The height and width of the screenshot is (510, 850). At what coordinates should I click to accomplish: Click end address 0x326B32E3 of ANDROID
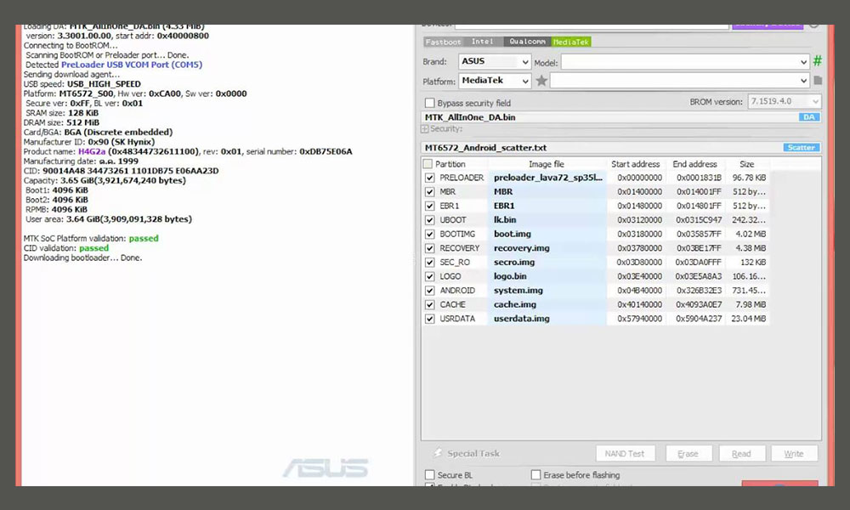pyautogui.click(x=699, y=291)
